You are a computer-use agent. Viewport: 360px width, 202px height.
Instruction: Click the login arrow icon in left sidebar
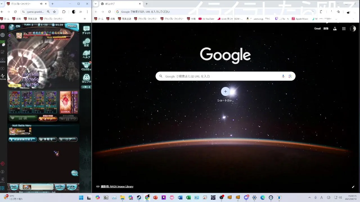point(3,180)
